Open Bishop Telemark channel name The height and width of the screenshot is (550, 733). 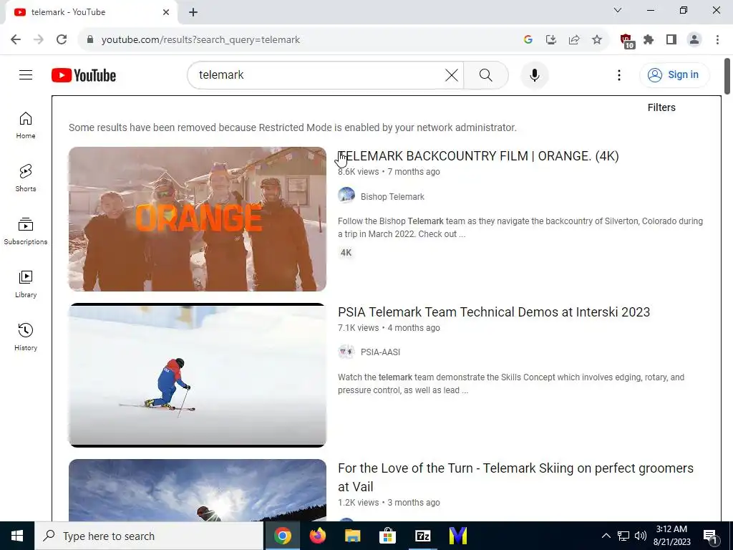pyautogui.click(x=392, y=197)
